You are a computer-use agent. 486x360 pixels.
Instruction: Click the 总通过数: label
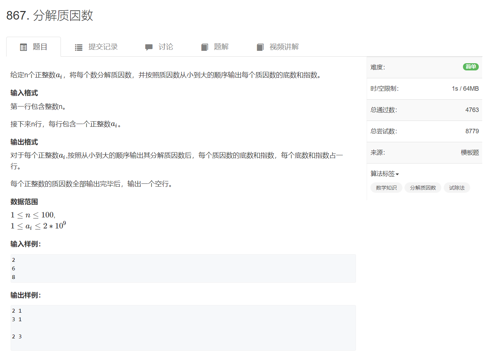pyautogui.click(x=384, y=110)
